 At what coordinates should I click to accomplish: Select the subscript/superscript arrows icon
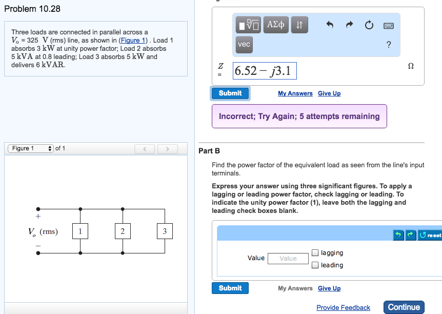click(x=299, y=24)
